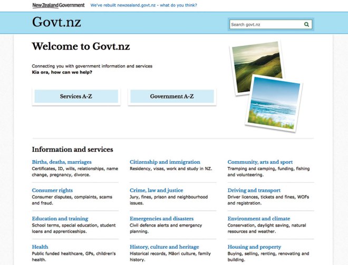Open the Government A-Z button
The height and width of the screenshot is (265, 348).
tap(172, 96)
